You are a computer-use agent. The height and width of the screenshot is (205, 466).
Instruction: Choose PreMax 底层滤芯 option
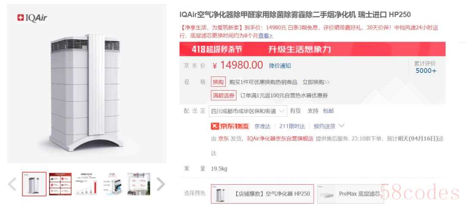click(350, 194)
